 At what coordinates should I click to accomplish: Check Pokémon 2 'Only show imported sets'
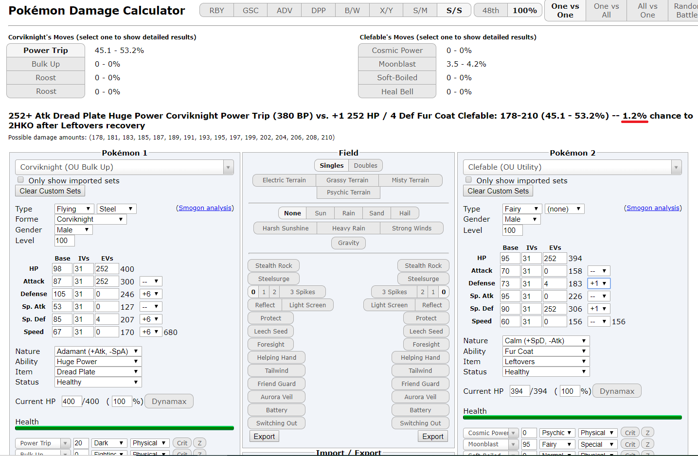coord(468,180)
